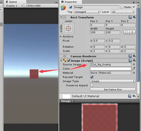Viewport: 141px width, 131px height.
Task: Click the Image script component icon
Action: pyautogui.click(x=64, y=60)
